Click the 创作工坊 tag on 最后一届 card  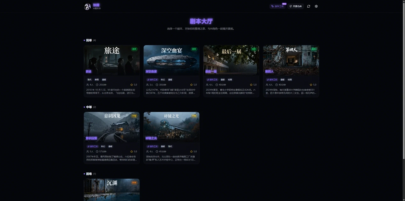pyautogui.click(x=212, y=80)
